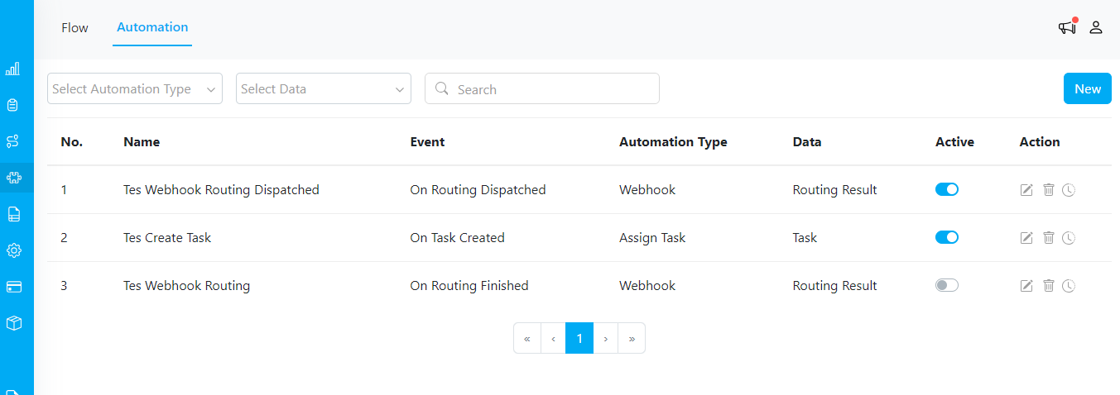The height and width of the screenshot is (395, 1120).
Task: Click the Assign Task automation type cell
Action: pyautogui.click(x=652, y=238)
